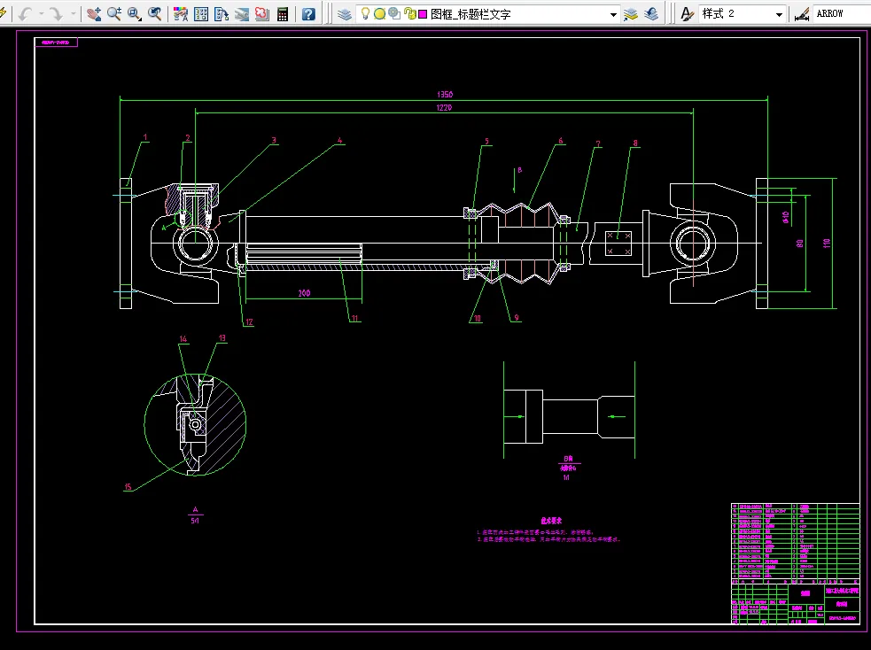Select the Zoom Window tool
The image size is (871, 650).
coord(134,14)
